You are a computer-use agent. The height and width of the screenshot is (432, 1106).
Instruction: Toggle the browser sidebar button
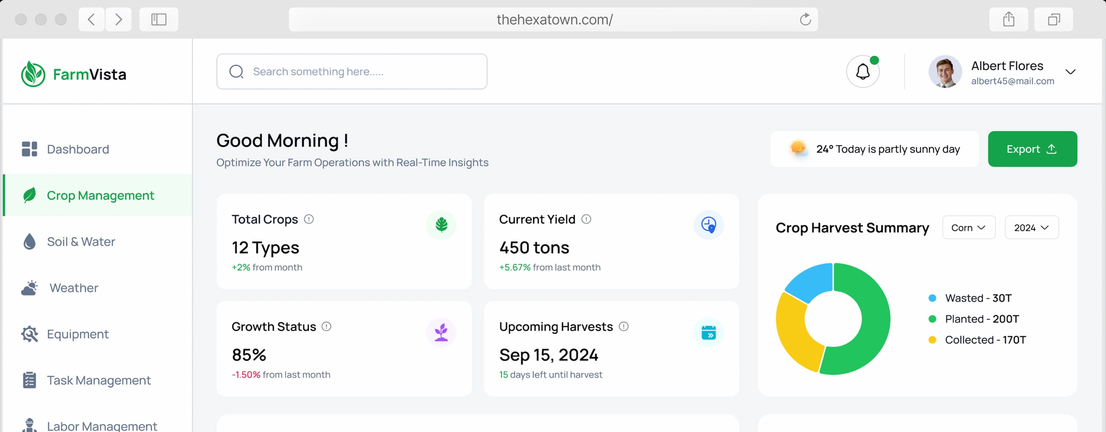click(x=159, y=19)
